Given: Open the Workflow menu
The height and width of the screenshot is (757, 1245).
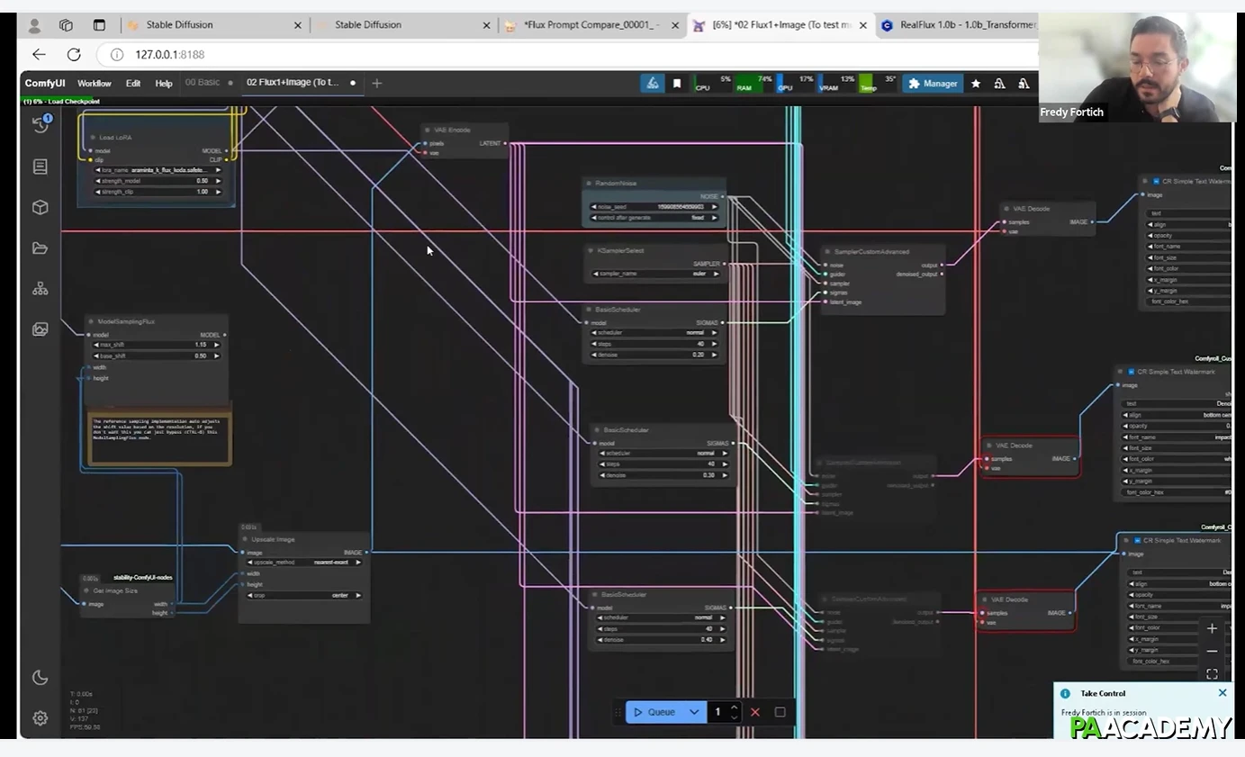Looking at the screenshot, I should pyautogui.click(x=94, y=83).
